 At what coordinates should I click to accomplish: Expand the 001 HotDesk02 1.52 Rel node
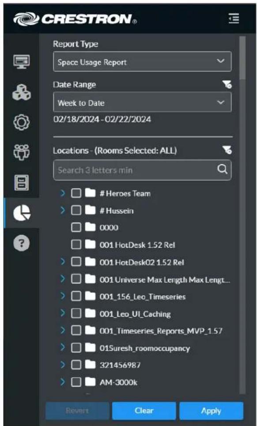(x=63, y=262)
